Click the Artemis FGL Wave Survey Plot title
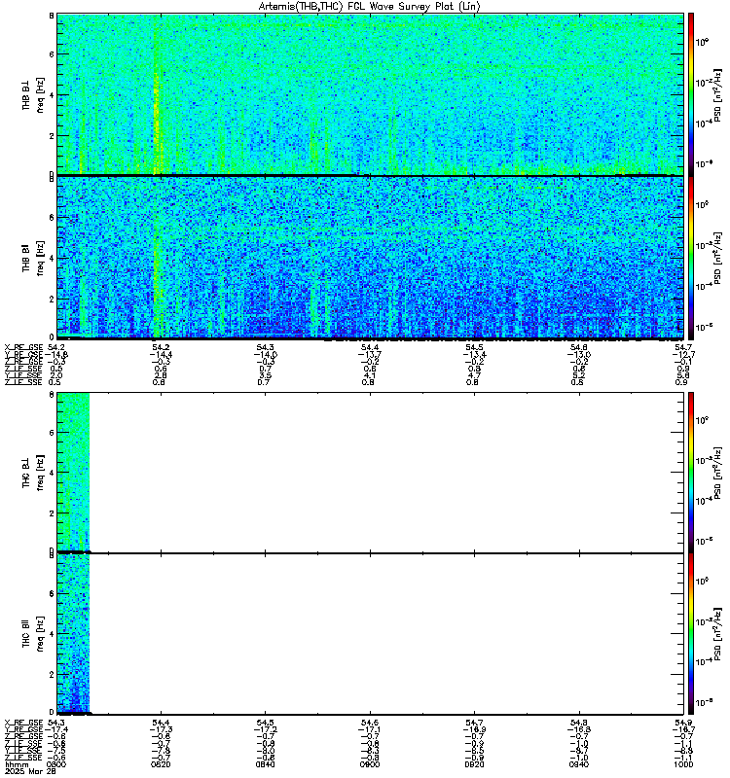Screen dimensions: 730x778 (370, 7)
